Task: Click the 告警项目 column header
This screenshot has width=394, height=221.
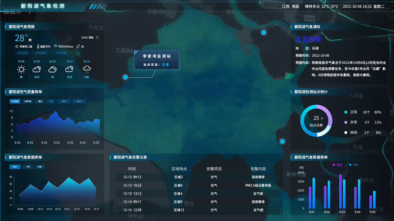Action: tap(214, 169)
